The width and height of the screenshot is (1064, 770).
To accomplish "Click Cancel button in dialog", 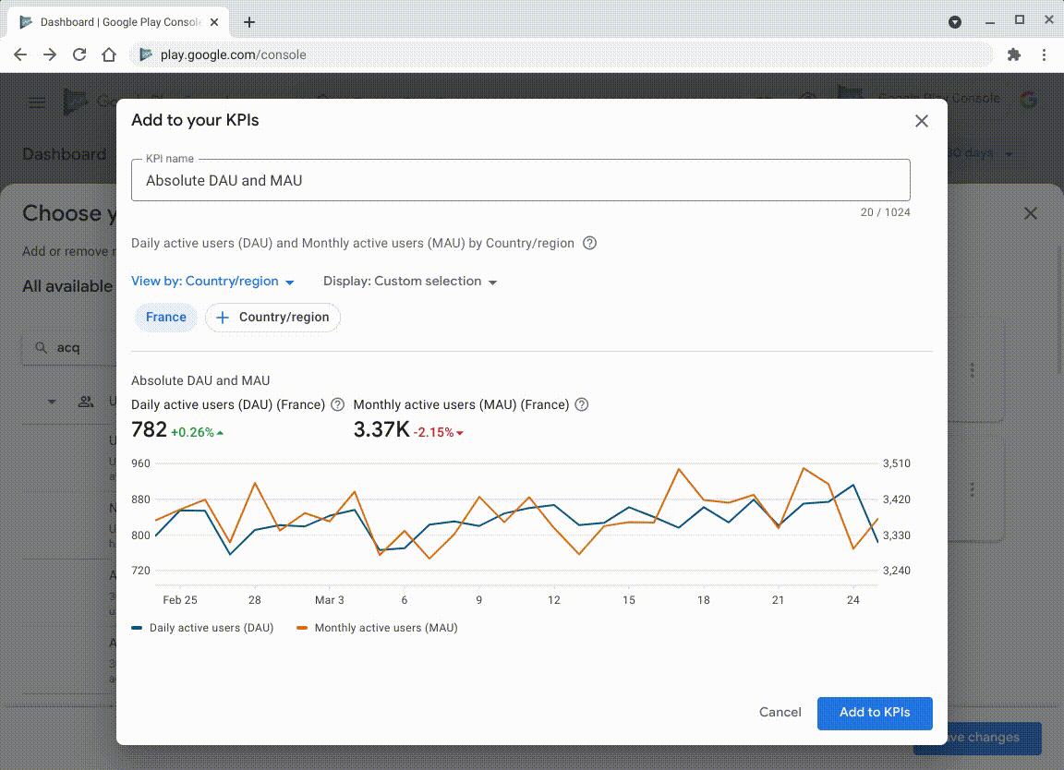I will click(x=780, y=713).
